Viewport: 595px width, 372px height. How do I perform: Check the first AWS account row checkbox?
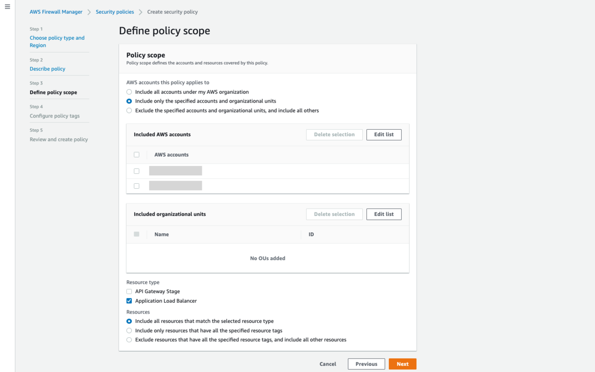pos(137,171)
